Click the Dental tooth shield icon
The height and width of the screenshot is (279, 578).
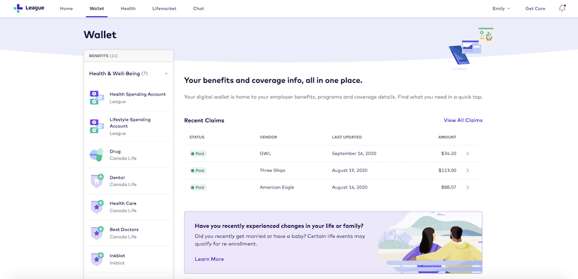(96, 181)
